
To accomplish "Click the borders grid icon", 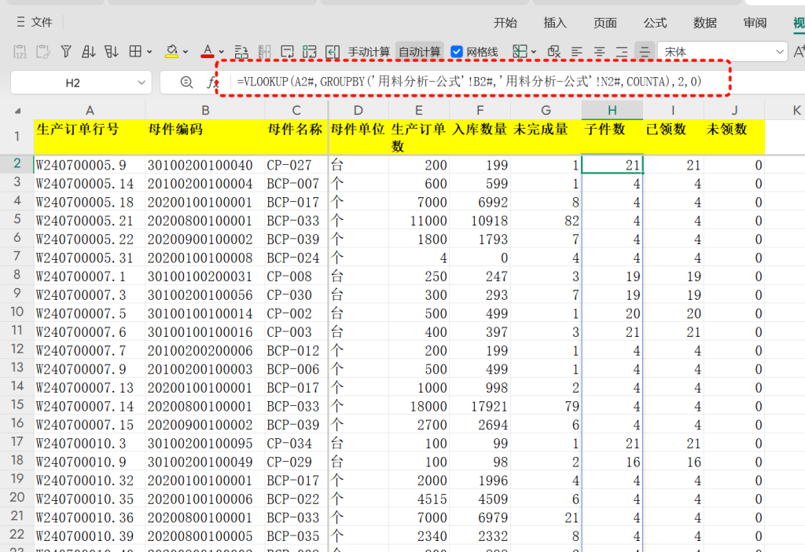I will coord(135,51).
